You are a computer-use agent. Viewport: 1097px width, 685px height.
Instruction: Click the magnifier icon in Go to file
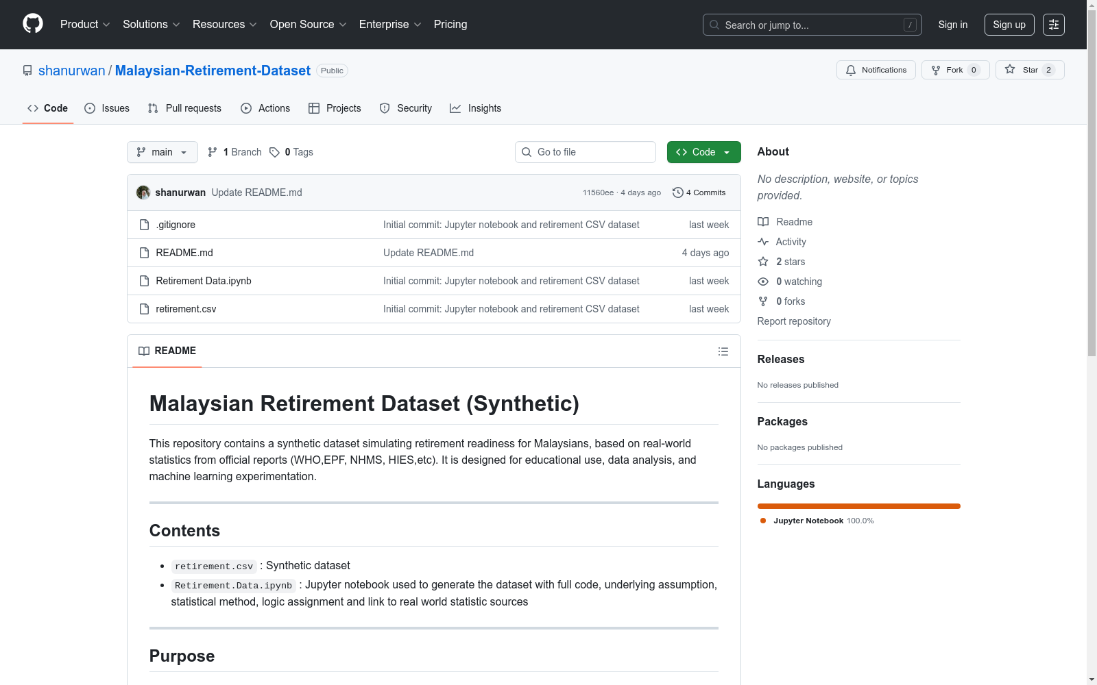[527, 152]
